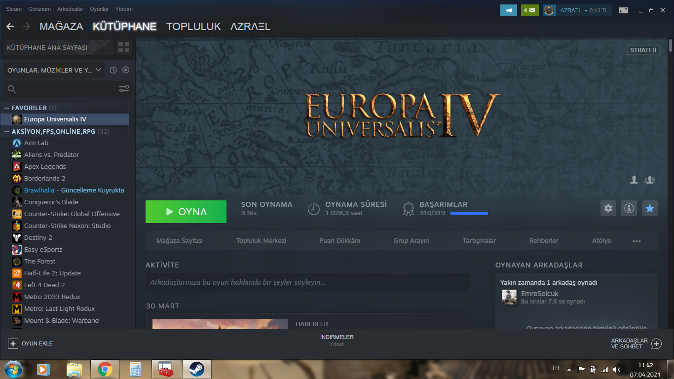Screen dimensions: 674x379
Task: Click the STRATEJİ tag on the banner
Action: point(643,50)
